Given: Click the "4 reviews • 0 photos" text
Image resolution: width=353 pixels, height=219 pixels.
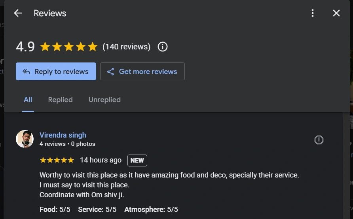Looking at the screenshot, I should click(x=67, y=144).
